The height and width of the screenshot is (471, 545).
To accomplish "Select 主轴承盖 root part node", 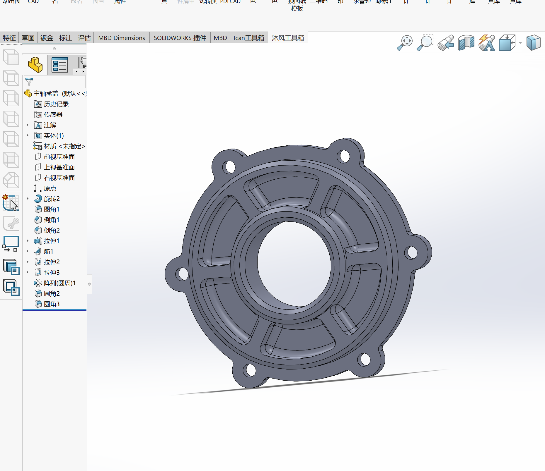I will (55, 94).
